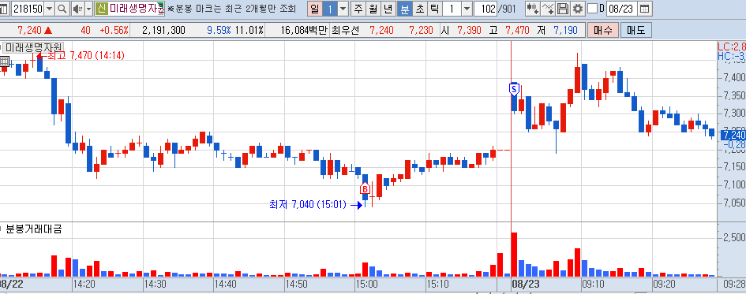Open calendar date picker icon
The width and height of the screenshot is (746, 294).
pyautogui.click(x=645, y=9)
